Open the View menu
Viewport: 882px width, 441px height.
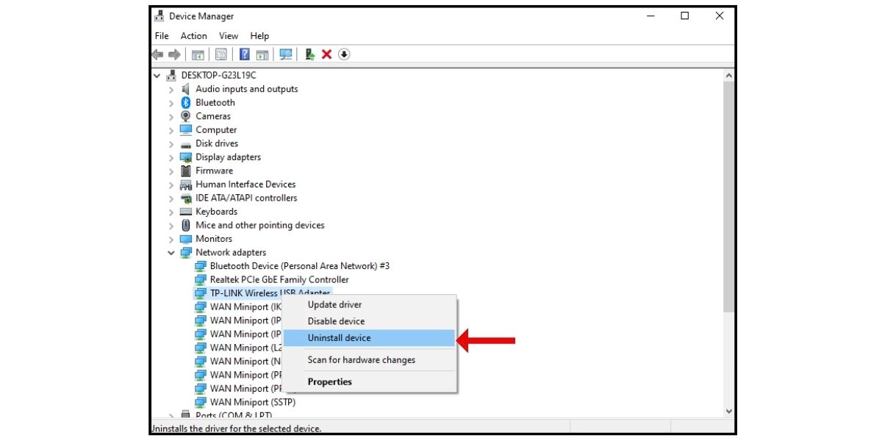tap(228, 35)
